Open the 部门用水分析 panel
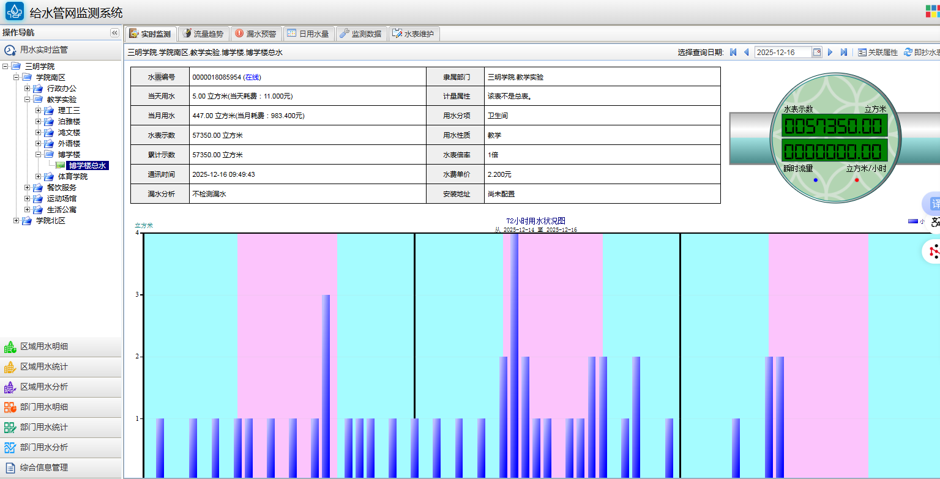 pos(44,447)
